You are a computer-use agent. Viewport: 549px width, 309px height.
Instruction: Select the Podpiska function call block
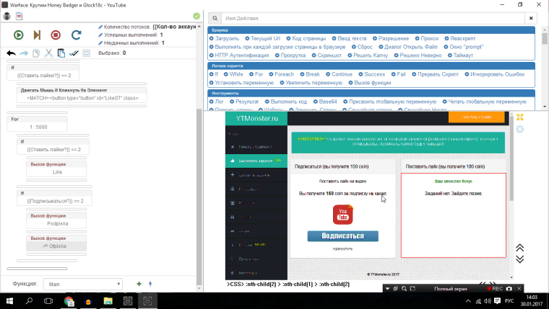pos(56,220)
